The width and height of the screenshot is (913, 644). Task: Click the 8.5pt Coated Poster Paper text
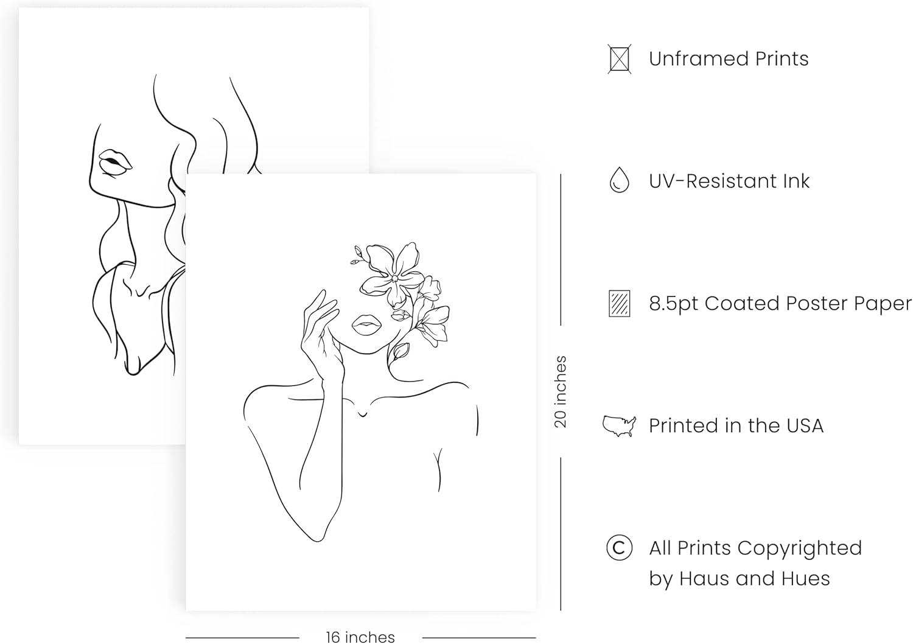pyautogui.click(x=780, y=303)
